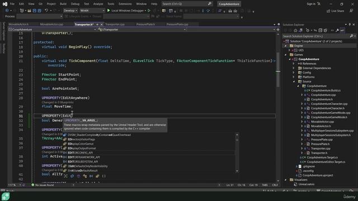Click the View Code brackets icon

point(332,30)
